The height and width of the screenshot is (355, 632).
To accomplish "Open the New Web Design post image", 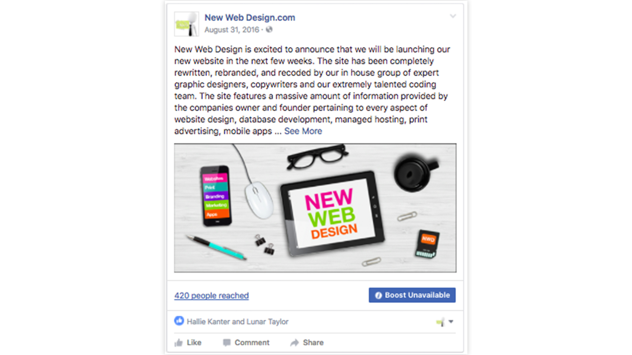I will pyautogui.click(x=315, y=208).
